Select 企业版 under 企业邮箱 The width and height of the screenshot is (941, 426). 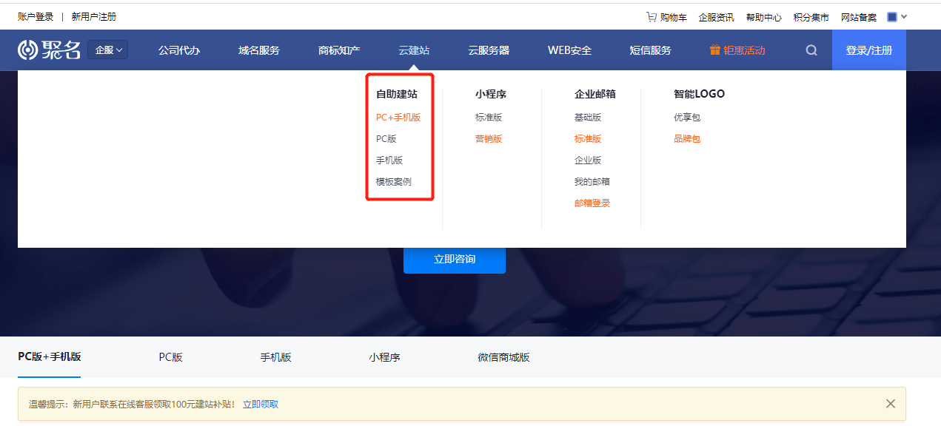(588, 160)
